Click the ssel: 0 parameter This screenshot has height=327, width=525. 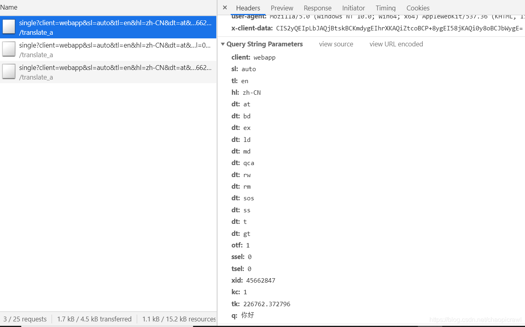click(x=242, y=257)
